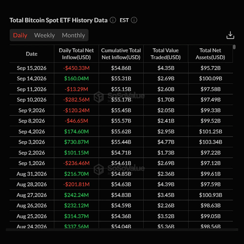Image resolution: width=244 pixels, height=244 pixels.
Task: Select the $160.04M inflow value
Action: (76, 79)
